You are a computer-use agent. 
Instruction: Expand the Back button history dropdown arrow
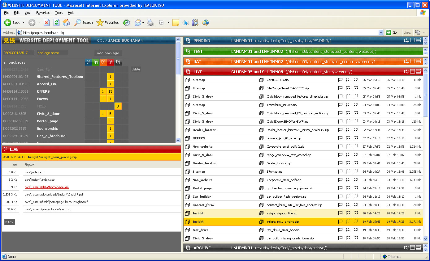coord(23,23)
